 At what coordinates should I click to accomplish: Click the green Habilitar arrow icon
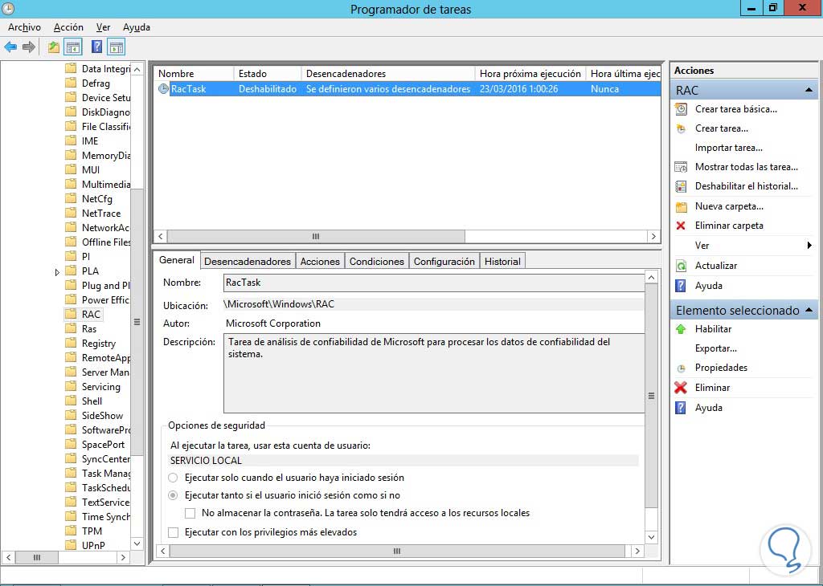[681, 329]
